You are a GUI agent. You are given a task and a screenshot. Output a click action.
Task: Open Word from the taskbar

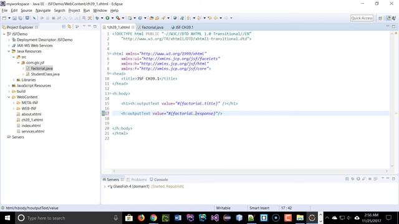click(178, 218)
